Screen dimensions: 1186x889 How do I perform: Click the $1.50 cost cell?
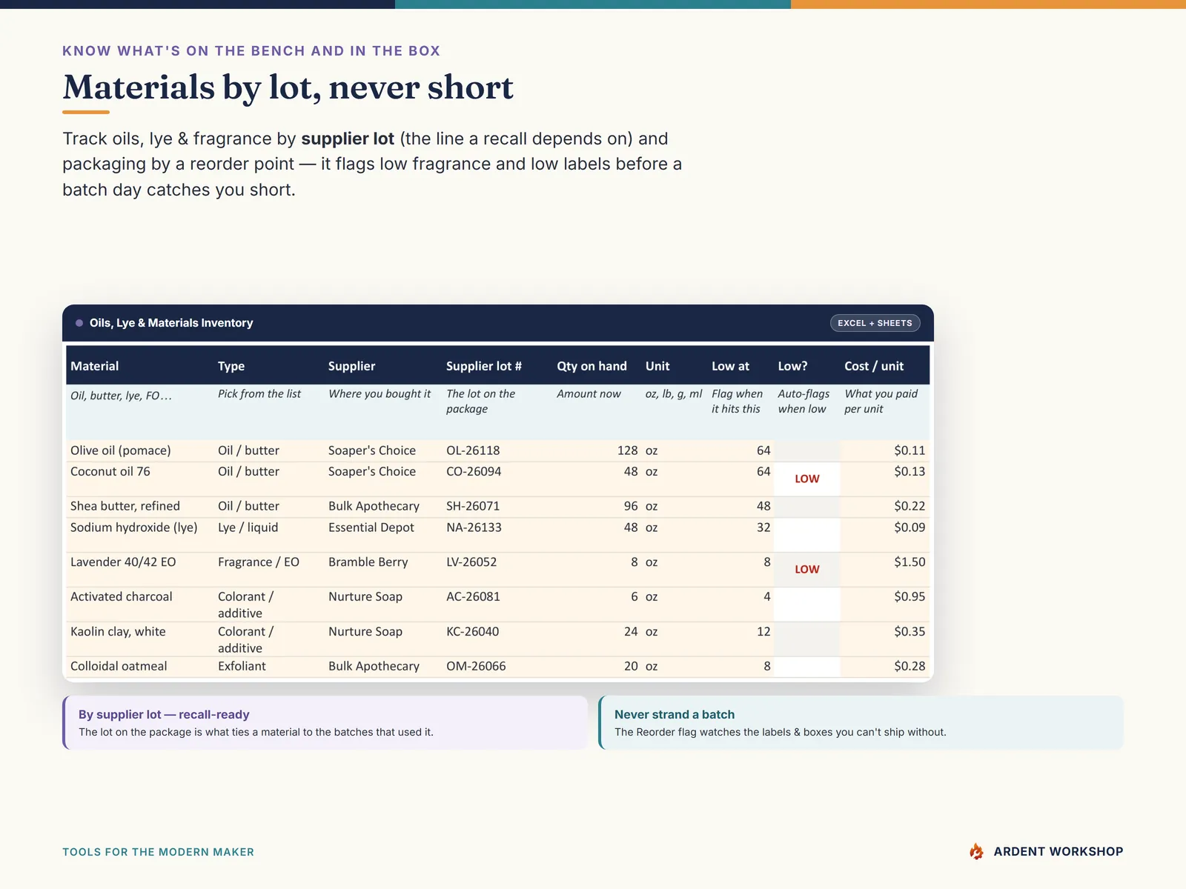[910, 562]
